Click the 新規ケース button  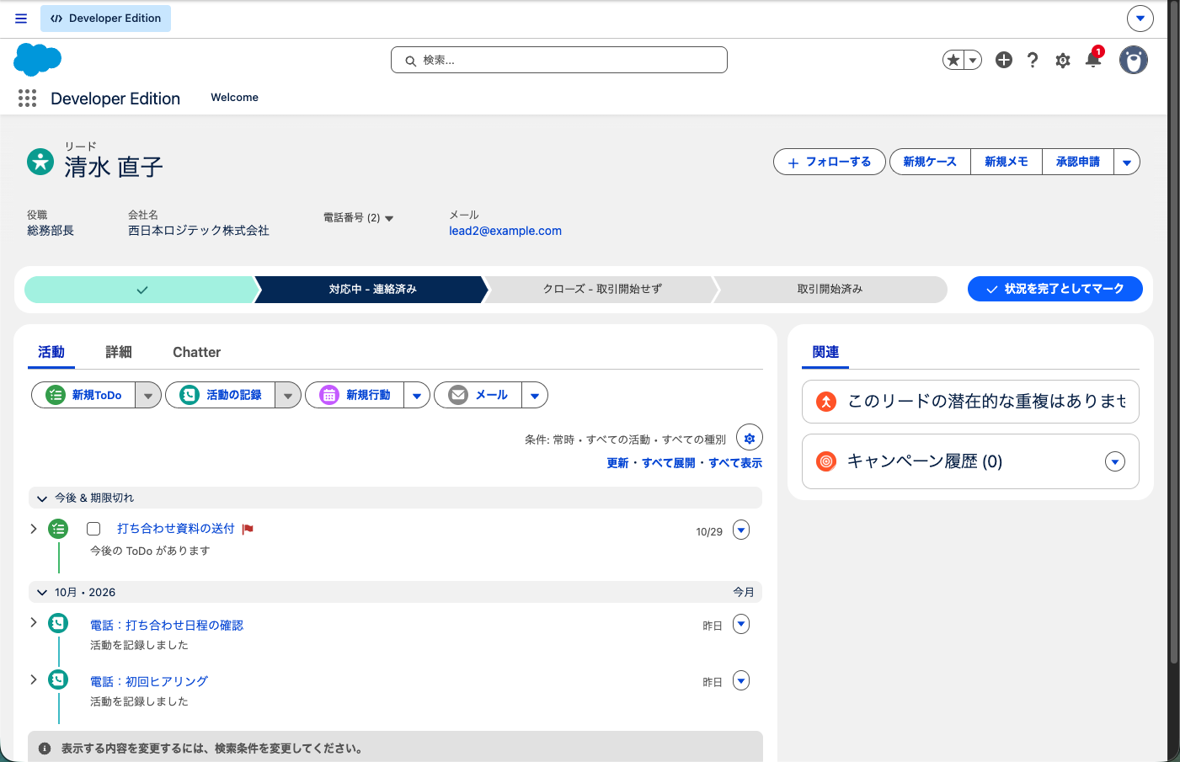930,162
